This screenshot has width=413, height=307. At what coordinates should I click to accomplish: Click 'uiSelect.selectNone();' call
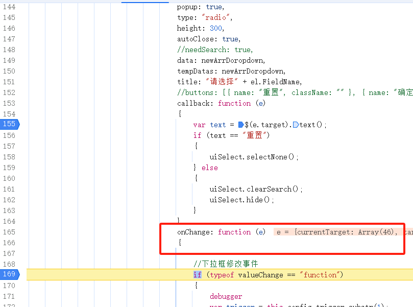[x=254, y=157]
